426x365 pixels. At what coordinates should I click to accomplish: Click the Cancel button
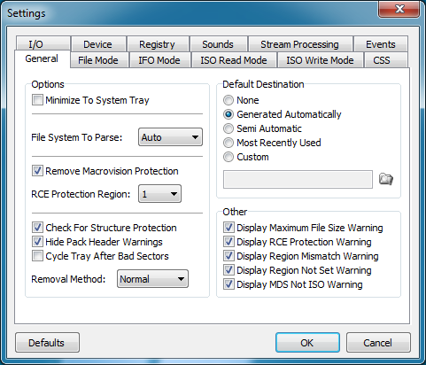tap(378, 343)
